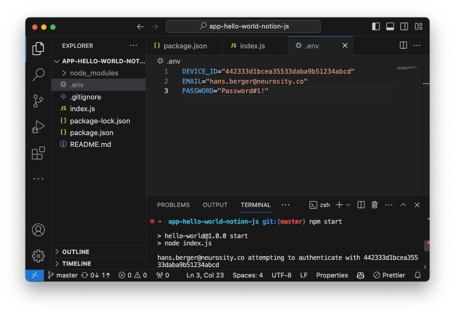Open the Manage settings gear
This screenshot has width=455, height=315.
pyautogui.click(x=38, y=256)
